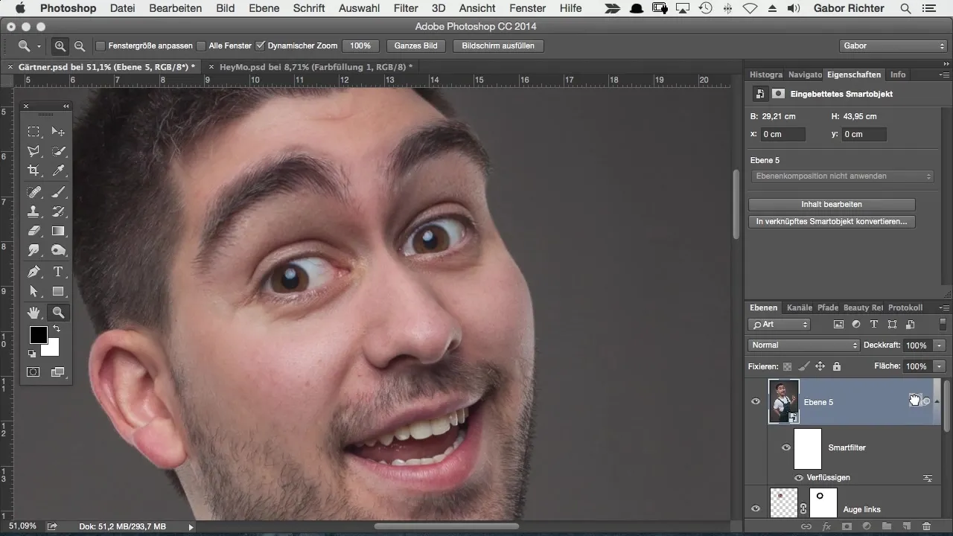Enable Fenstergröße anpassen checkbox
This screenshot has height=536, width=953.
click(101, 45)
